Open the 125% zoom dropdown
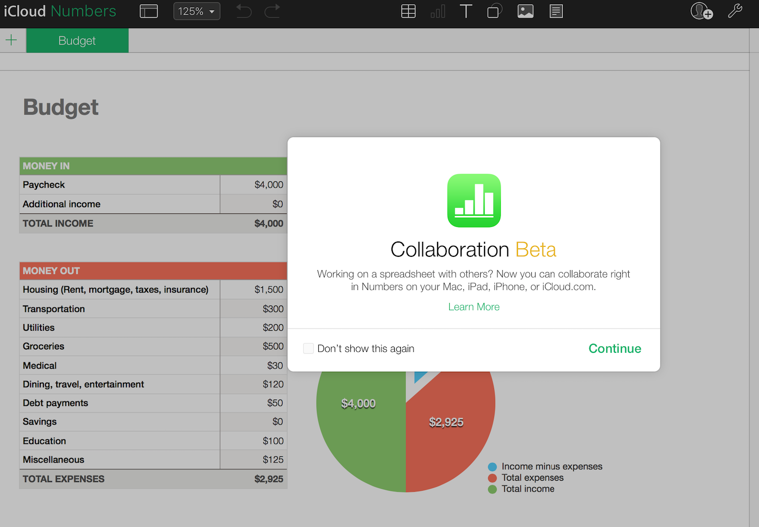 197,11
